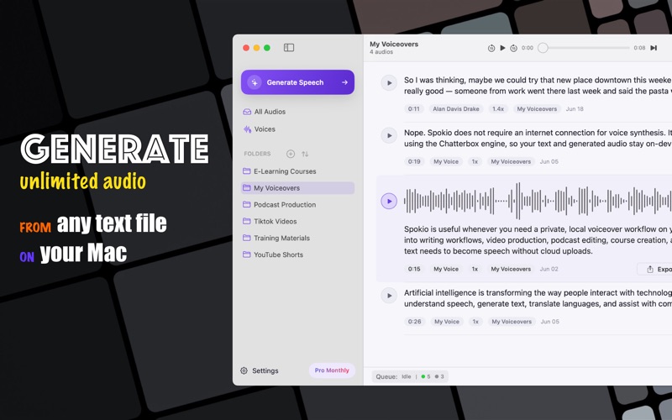The height and width of the screenshot is (420, 672).
Task: Click the 0:19 duration tag
Action: pyautogui.click(x=414, y=161)
